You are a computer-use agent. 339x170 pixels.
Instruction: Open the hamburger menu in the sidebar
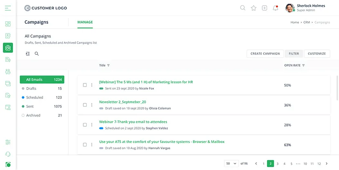pyautogui.click(x=8, y=8)
